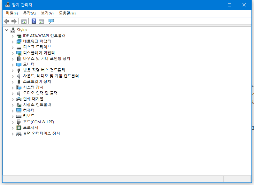Click the IDE ATA/ATAPI 컨트롤러 icon
The image size is (254, 185).
point(19,36)
